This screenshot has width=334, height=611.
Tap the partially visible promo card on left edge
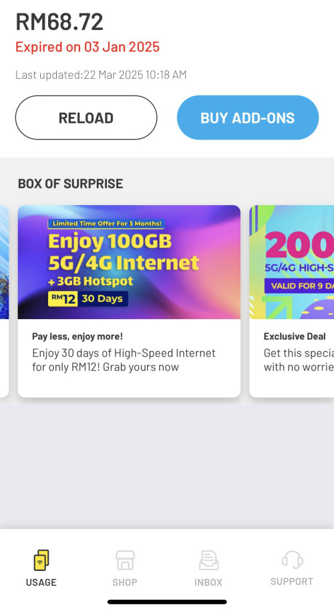[4, 300]
